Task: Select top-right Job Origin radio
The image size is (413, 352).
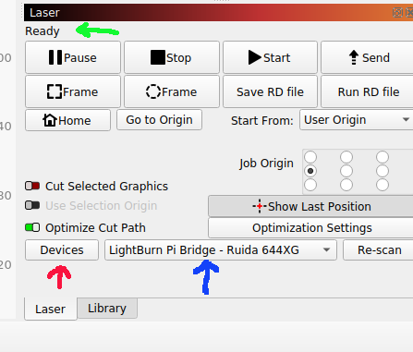Action: click(x=383, y=157)
